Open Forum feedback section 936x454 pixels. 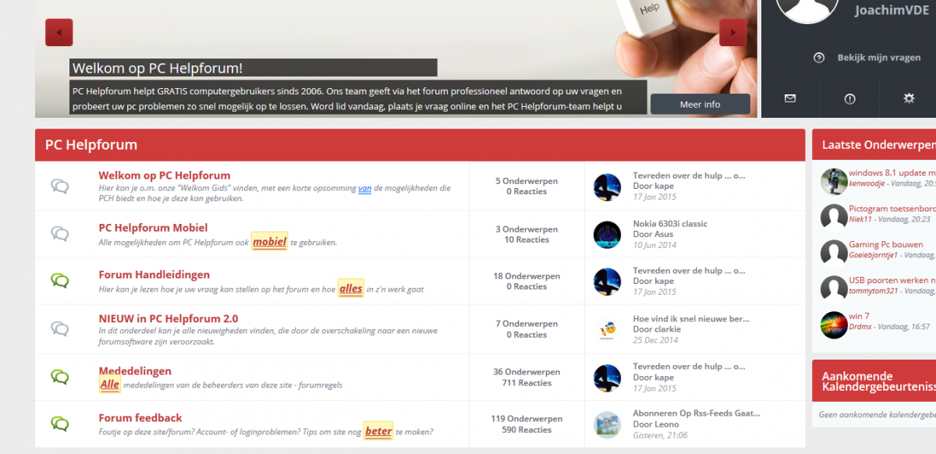coord(140,418)
